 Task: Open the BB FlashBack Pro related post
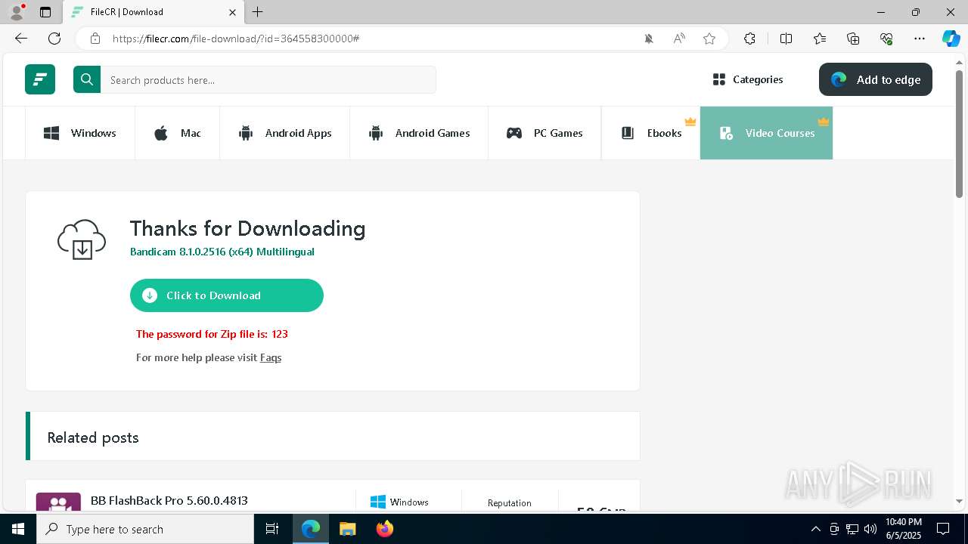click(169, 500)
